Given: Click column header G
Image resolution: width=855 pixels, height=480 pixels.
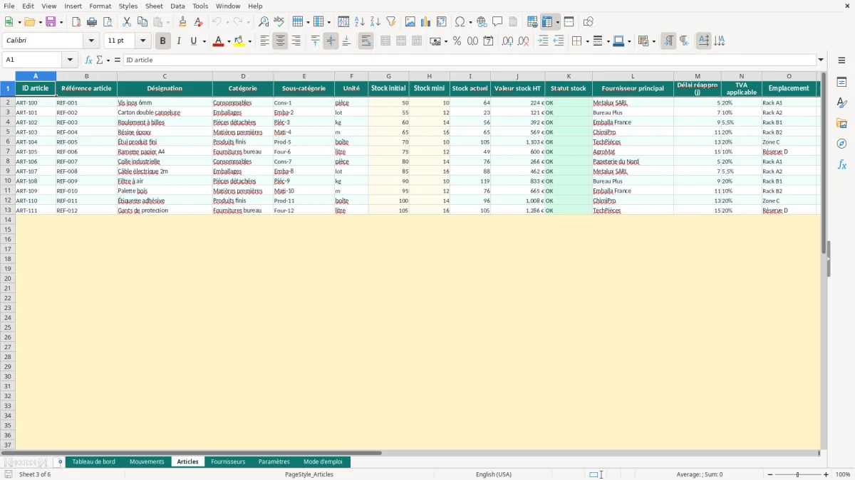Looking at the screenshot, I should tap(388, 76).
